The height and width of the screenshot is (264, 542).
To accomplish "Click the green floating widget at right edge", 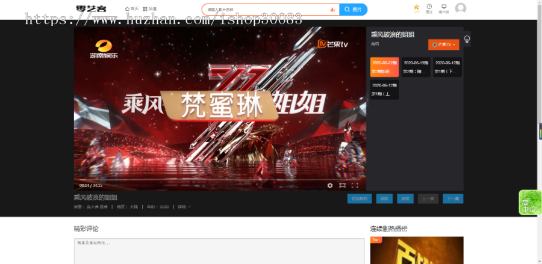I will click(530, 203).
